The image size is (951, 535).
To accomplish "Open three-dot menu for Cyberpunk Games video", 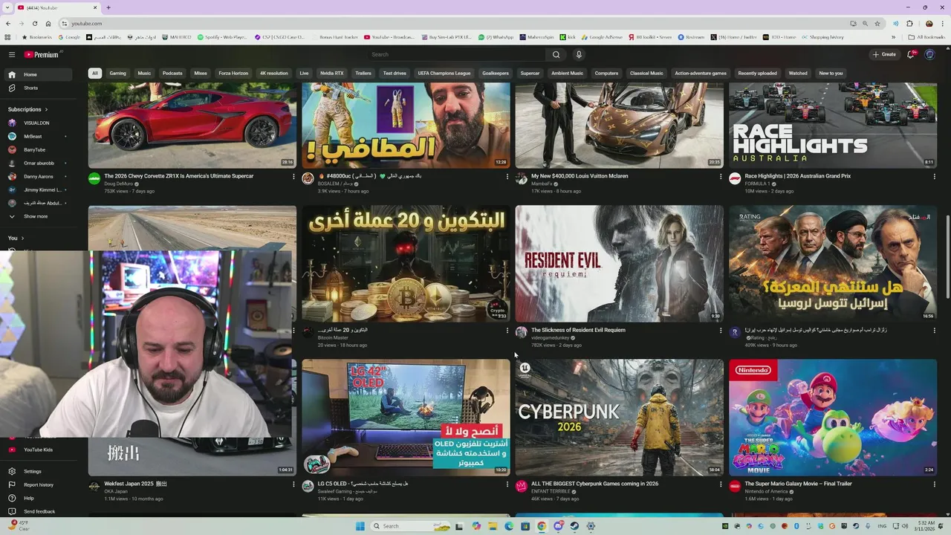I will (720, 484).
